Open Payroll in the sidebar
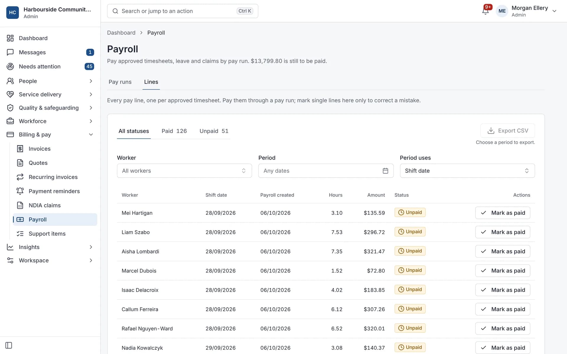 pos(55,219)
